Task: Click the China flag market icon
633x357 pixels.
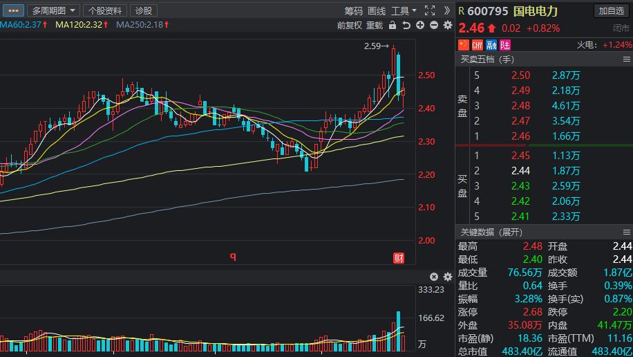Action: 464,44
